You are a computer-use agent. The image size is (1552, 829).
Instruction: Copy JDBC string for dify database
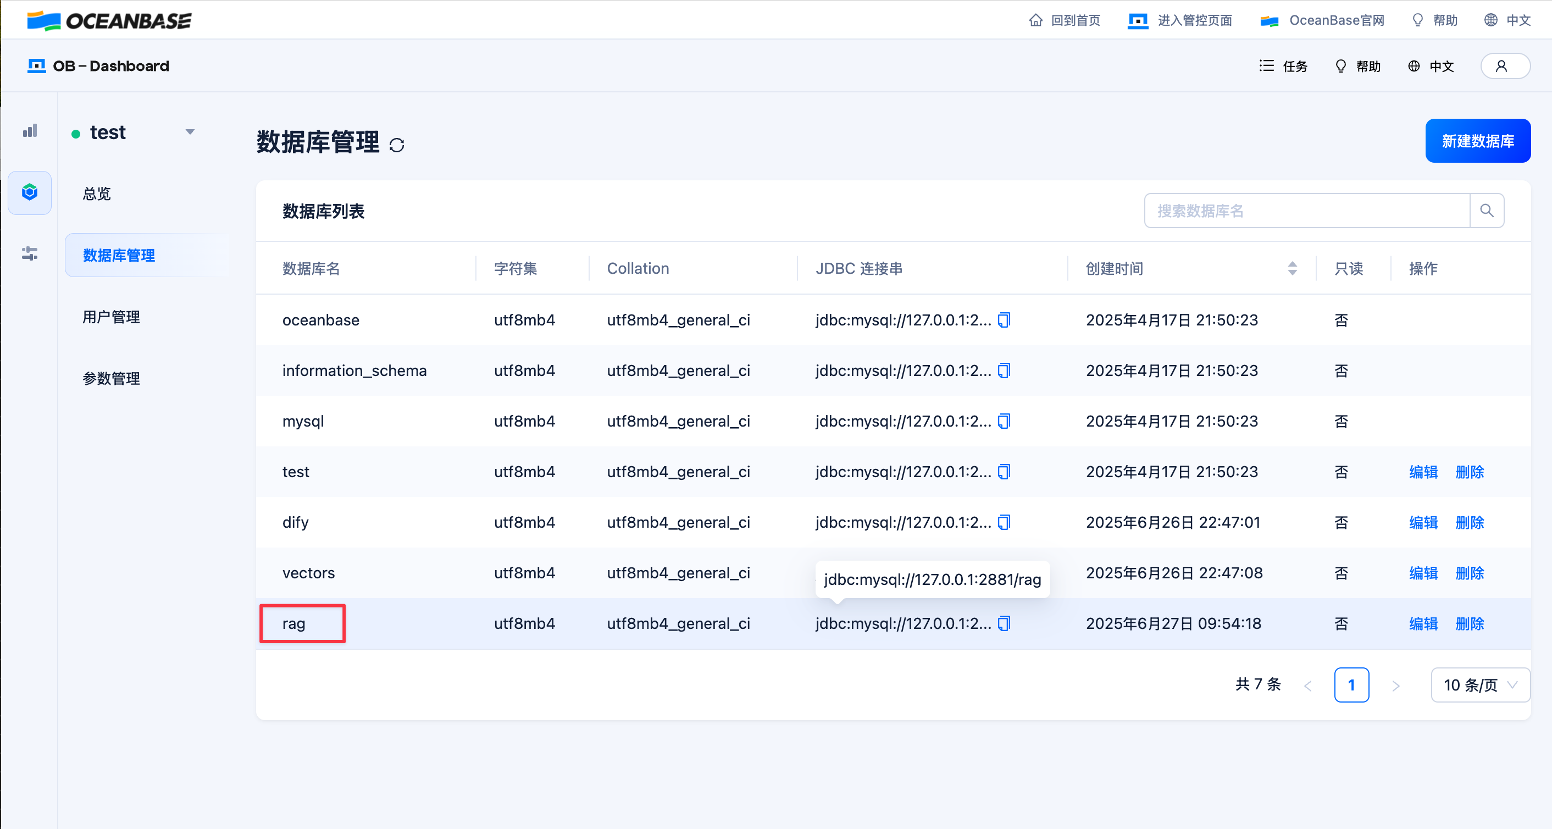click(x=1004, y=522)
